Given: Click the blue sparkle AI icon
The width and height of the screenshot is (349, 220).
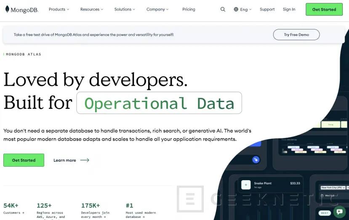Looking at the screenshot, I should click(256, 160).
